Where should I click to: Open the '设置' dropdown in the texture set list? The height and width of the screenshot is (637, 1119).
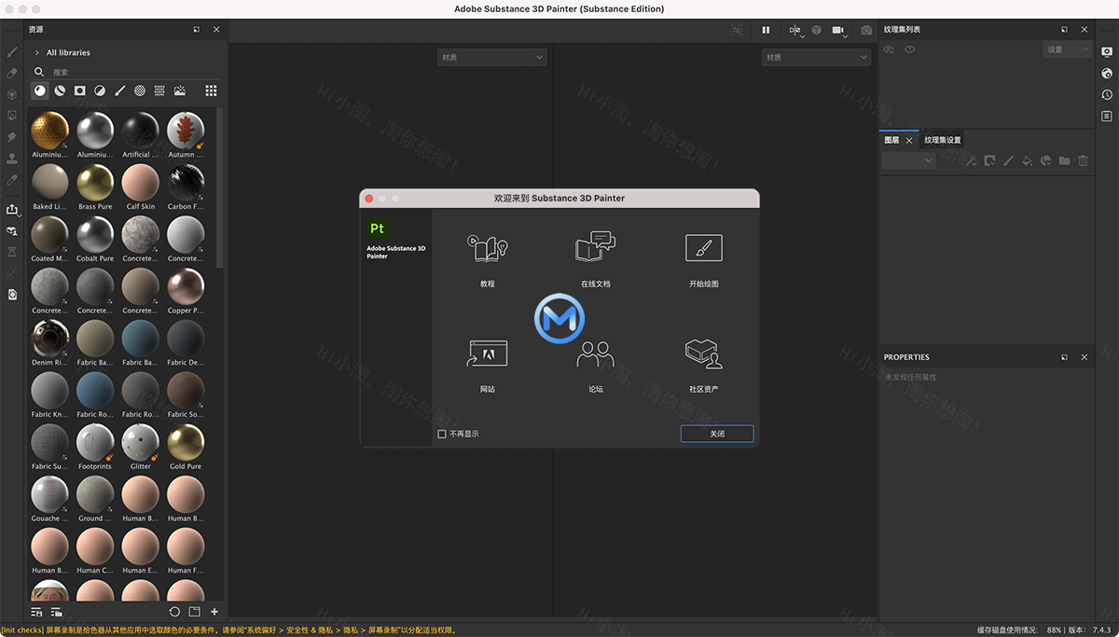pyautogui.click(x=1067, y=49)
